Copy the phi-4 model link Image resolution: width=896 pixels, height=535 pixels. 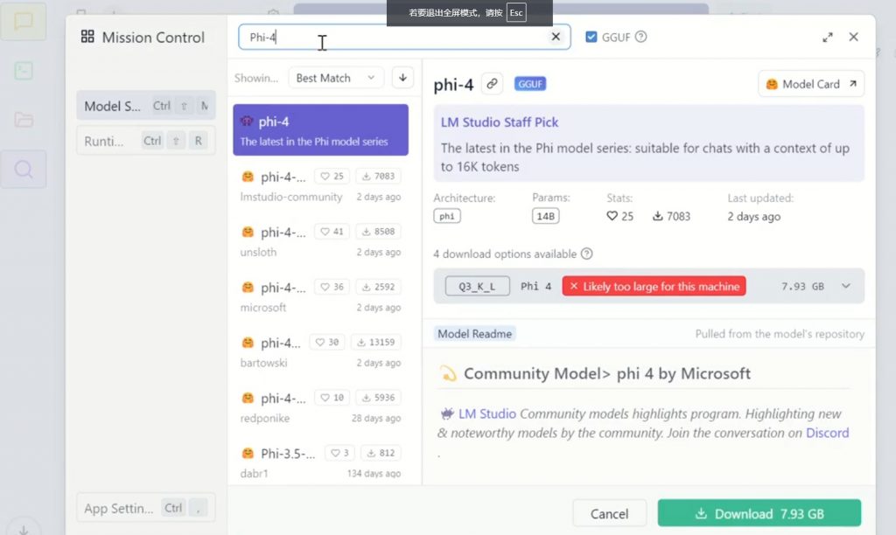click(x=492, y=84)
